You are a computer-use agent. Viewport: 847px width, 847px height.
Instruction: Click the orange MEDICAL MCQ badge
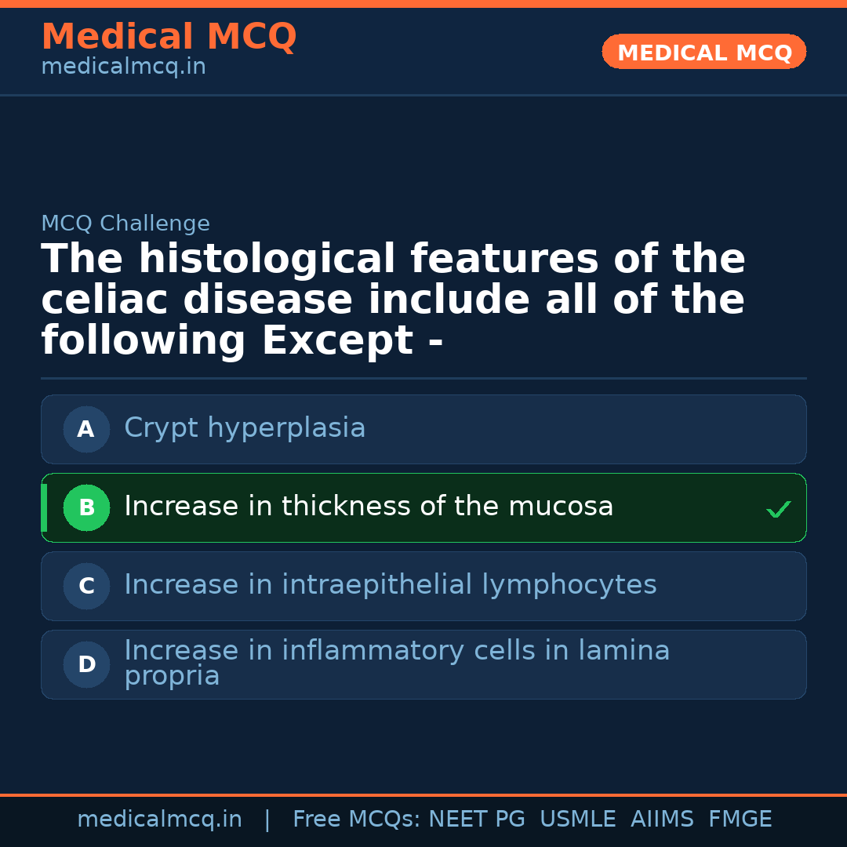[x=703, y=52]
